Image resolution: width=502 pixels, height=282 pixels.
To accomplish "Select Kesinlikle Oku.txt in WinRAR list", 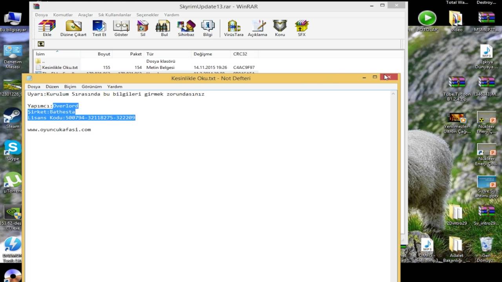I will (x=60, y=67).
